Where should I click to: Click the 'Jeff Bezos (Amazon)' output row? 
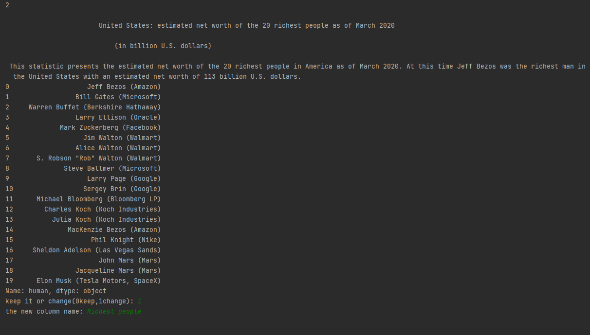coord(124,87)
